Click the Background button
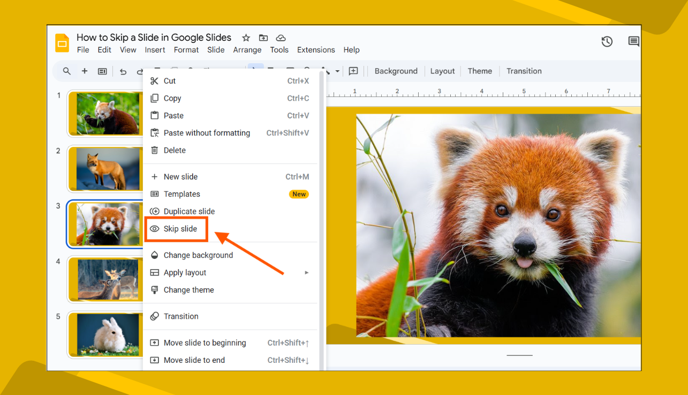The image size is (688, 395). point(396,71)
